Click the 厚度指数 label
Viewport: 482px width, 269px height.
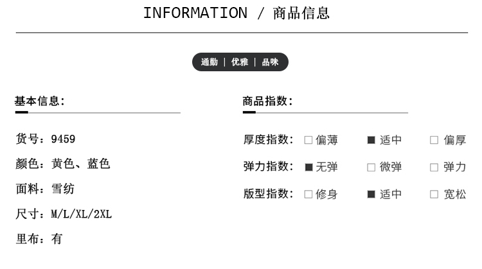click(x=268, y=140)
